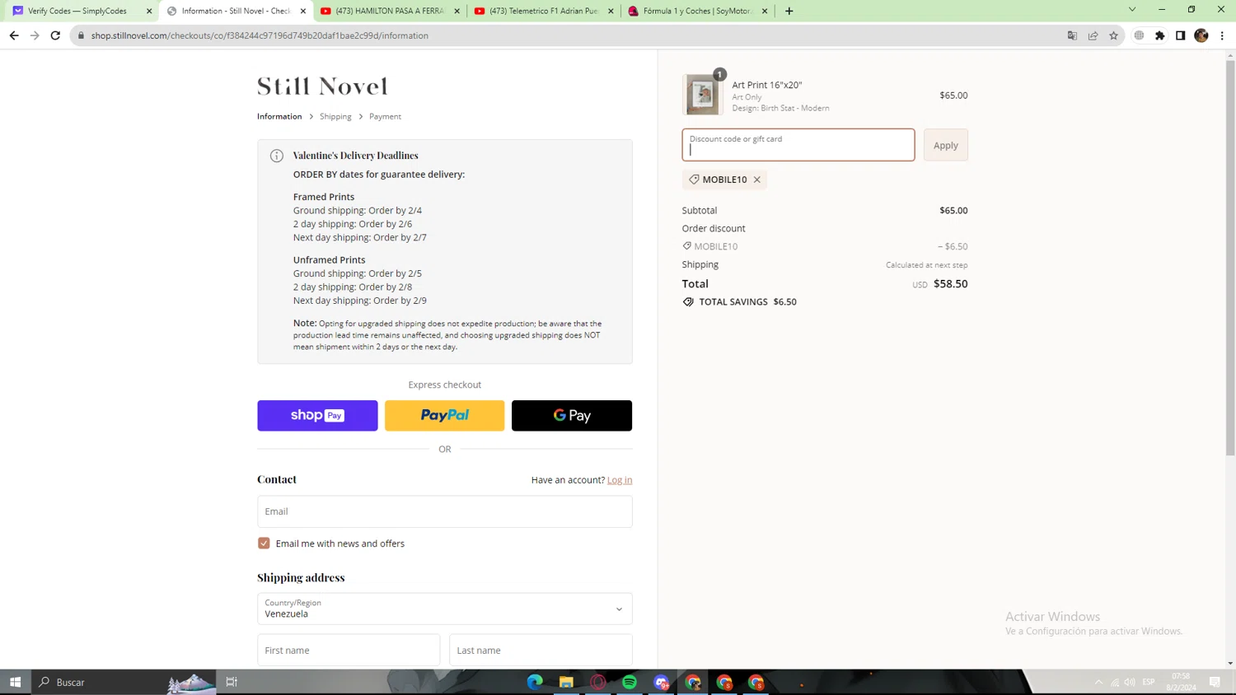Show hidden system tray icons
The image size is (1236, 695).
1098,682
